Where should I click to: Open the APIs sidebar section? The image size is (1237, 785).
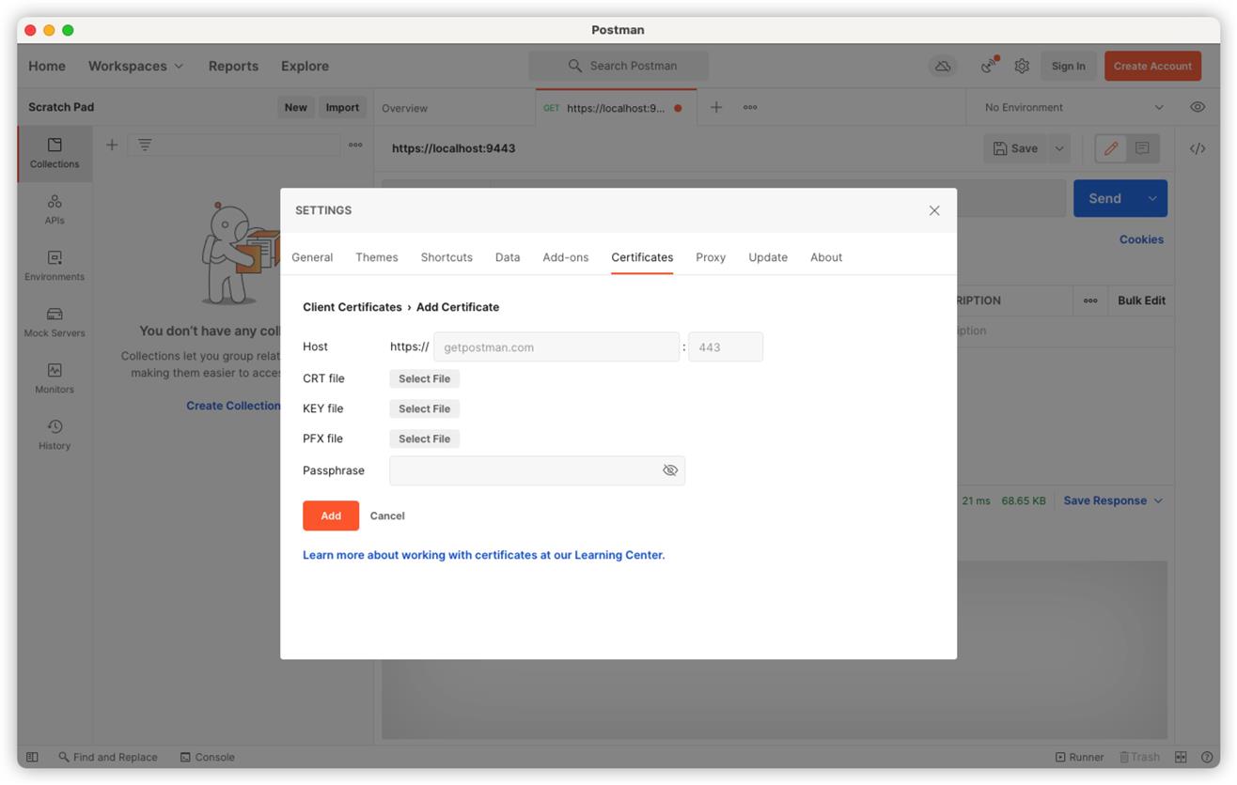(x=55, y=209)
